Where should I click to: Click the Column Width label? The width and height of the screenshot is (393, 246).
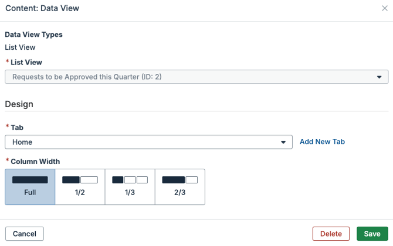35,161
